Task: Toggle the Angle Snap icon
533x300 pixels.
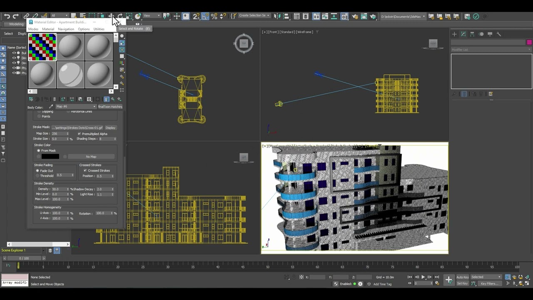Action: click(x=205, y=16)
